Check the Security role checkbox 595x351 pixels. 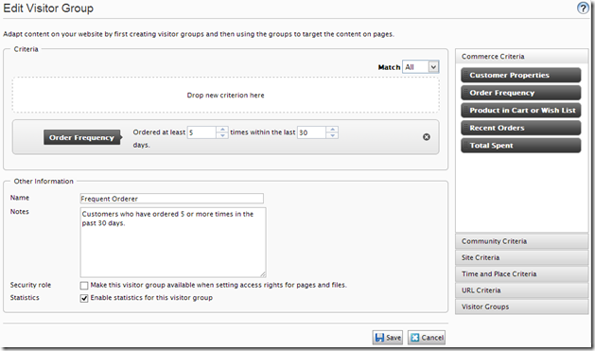point(84,286)
